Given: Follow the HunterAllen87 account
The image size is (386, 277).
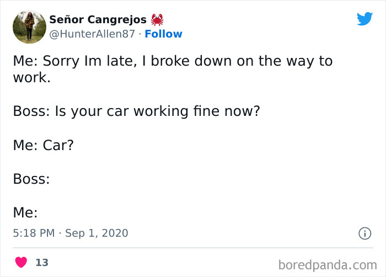Looking at the screenshot, I should [x=163, y=34].
